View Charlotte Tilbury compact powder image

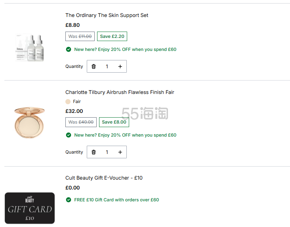coord(30,122)
